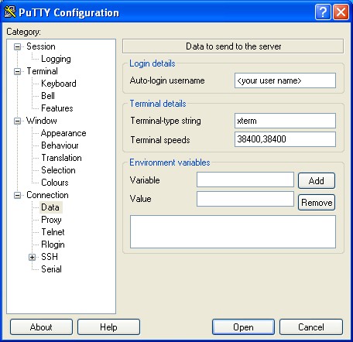This screenshot has height=342, width=353.
Task: Click the 'Category:' label
Action: (x=23, y=32)
